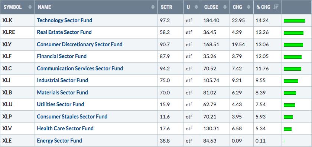
Task: Click the green change bar for XLK
Action: pyautogui.click(x=294, y=21)
